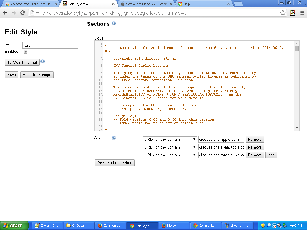This screenshot has height=230, width=307.
Task: Click the help icon next to Applies to
Action: click(x=114, y=138)
